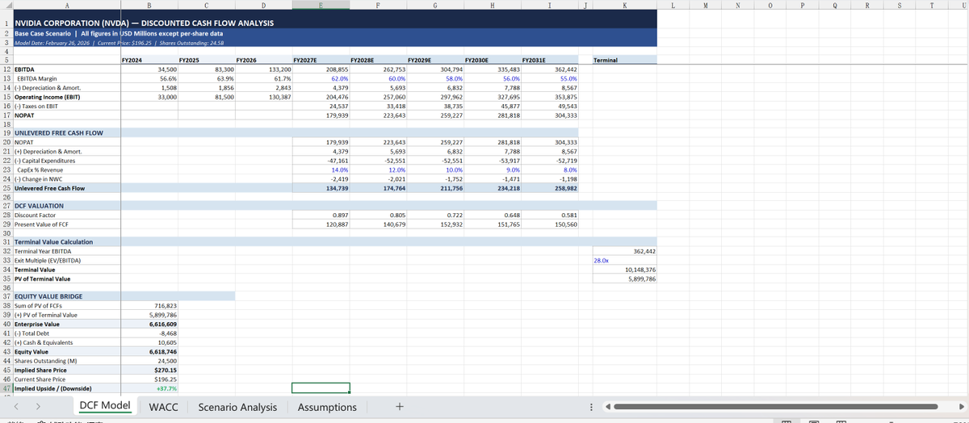969x423 pixels.
Task: Add a new sheet with the plus icon
Action: click(x=399, y=407)
